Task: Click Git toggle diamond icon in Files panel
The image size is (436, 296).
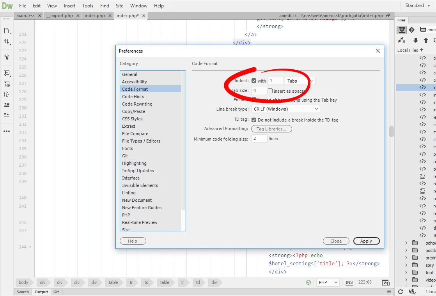Action: (x=412, y=30)
